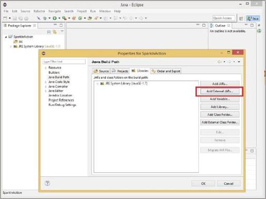
Task: Click the Add External Class Folder button
Action: coord(220,122)
